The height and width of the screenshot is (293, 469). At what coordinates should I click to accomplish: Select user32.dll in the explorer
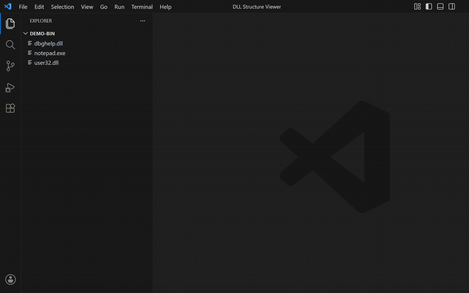[87, 63]
